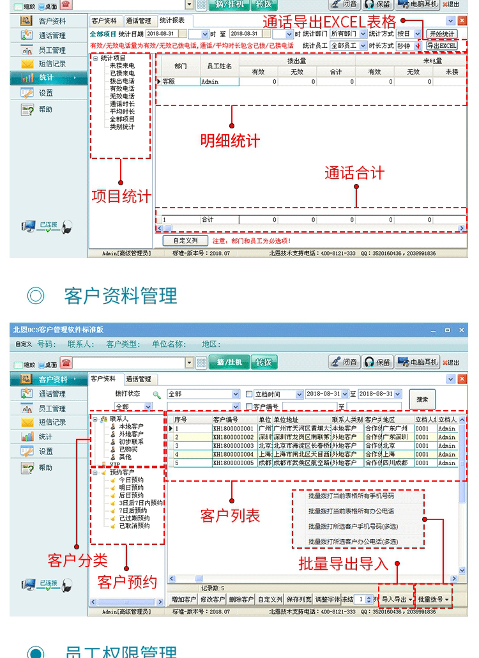Switch to the 统计报表 tab
479x658 pixels.
171,20
